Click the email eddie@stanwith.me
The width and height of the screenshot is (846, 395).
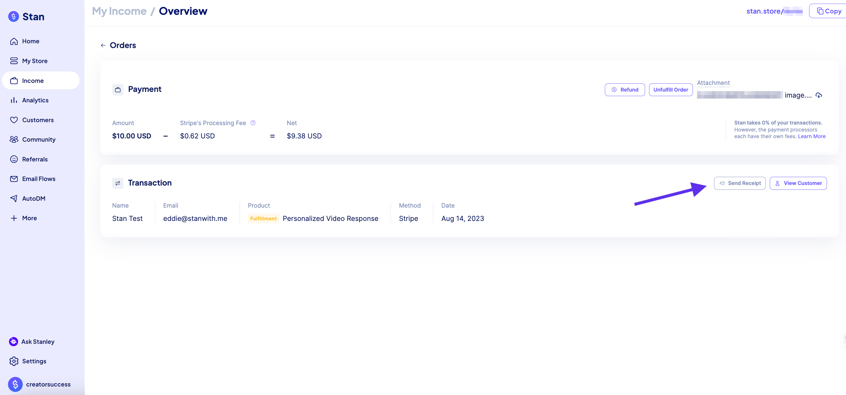[x=195, y=219]
